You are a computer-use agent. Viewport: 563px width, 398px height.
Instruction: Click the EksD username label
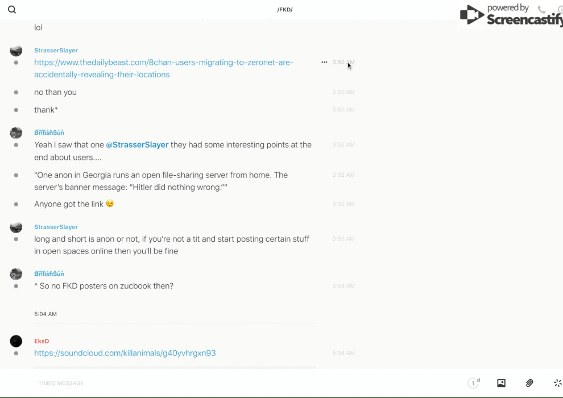(42, 341)
